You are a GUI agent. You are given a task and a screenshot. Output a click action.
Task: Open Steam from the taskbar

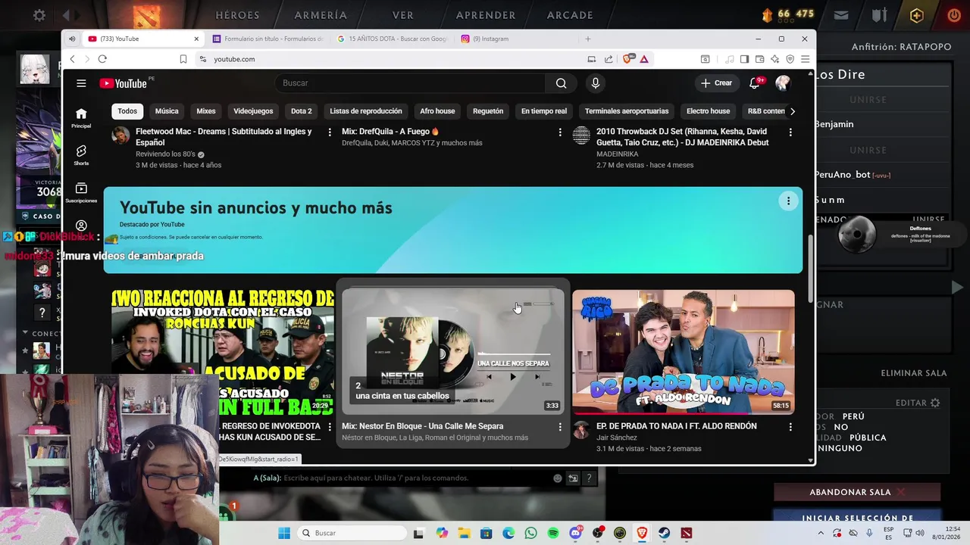[664, 533]
